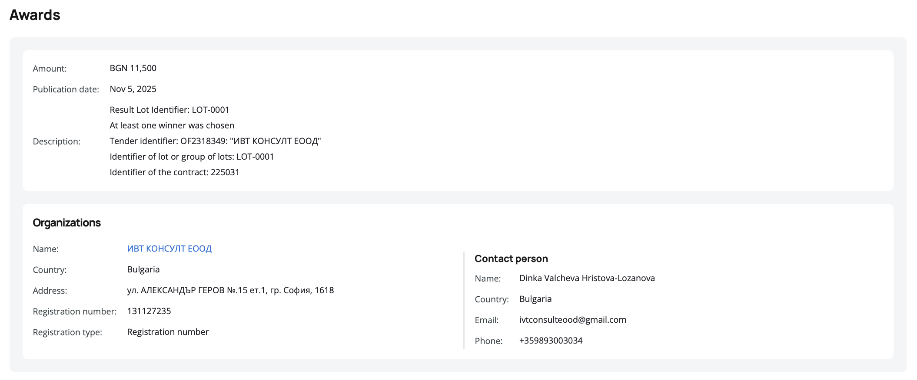
Task: Click the 'Registration number' registration type value
Action: click(168, 332)
